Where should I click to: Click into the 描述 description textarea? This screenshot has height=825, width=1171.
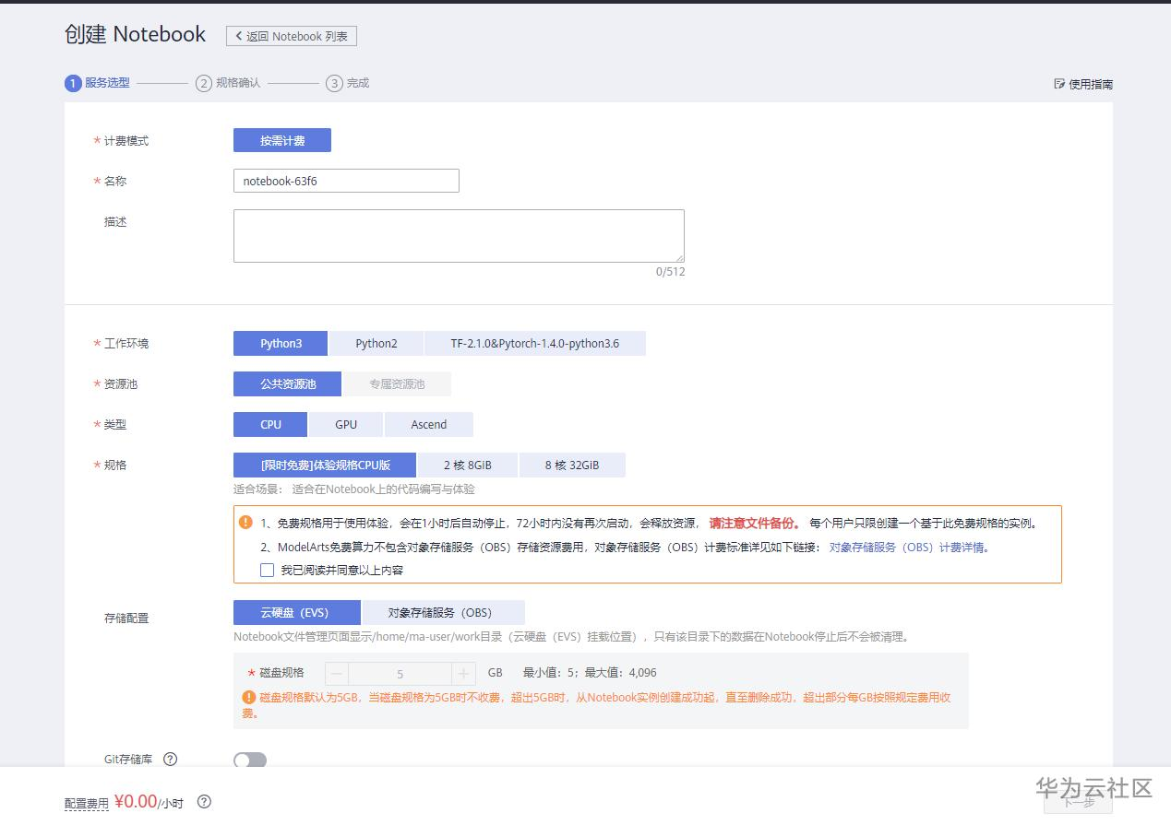(459, 236)
